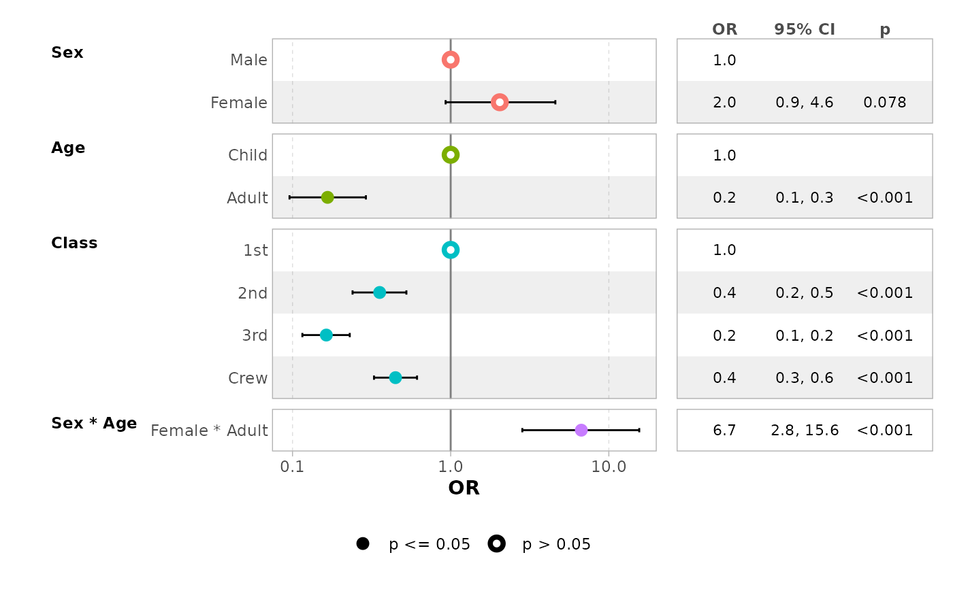
Task: Click the Child reference point marker
Action: click(x=451, y=155)
